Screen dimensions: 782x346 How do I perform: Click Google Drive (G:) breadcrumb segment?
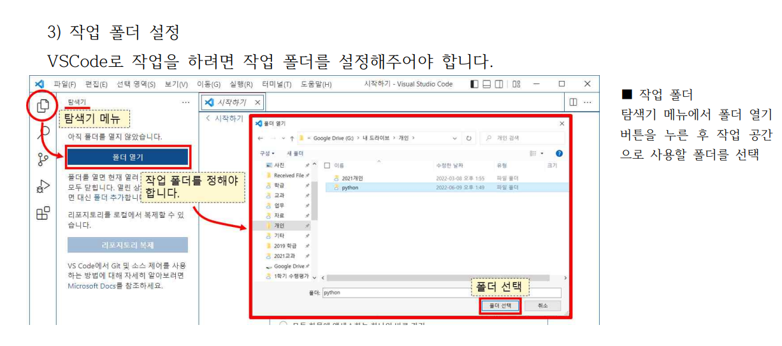pyautogui.click(x=334, y=138)
